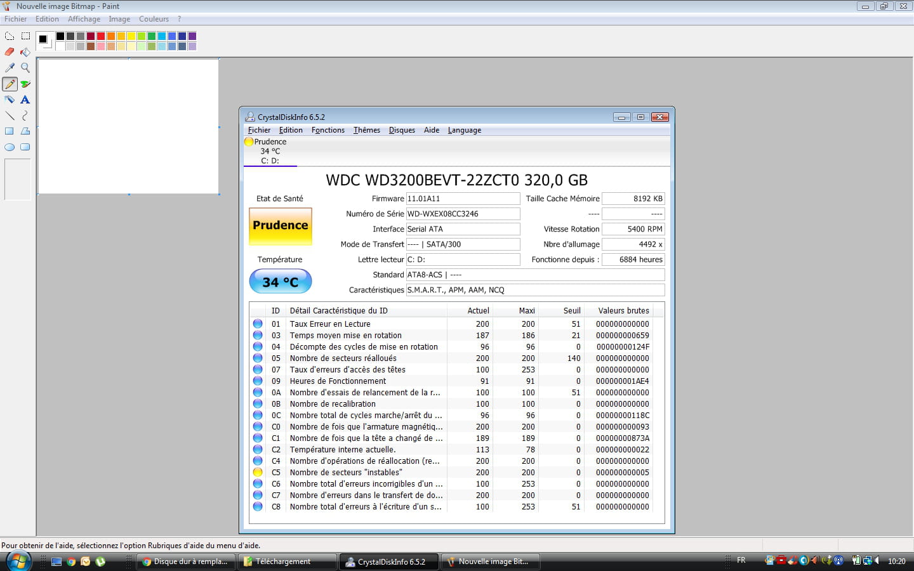Open CrystalDiskInfo Aide menu

coord(432,130)
